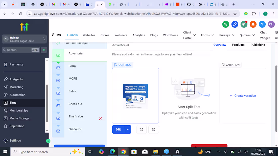278x156 pixels.
Task: Open the Stores tab
Action: pyautogui.click(x=105, y=35)
